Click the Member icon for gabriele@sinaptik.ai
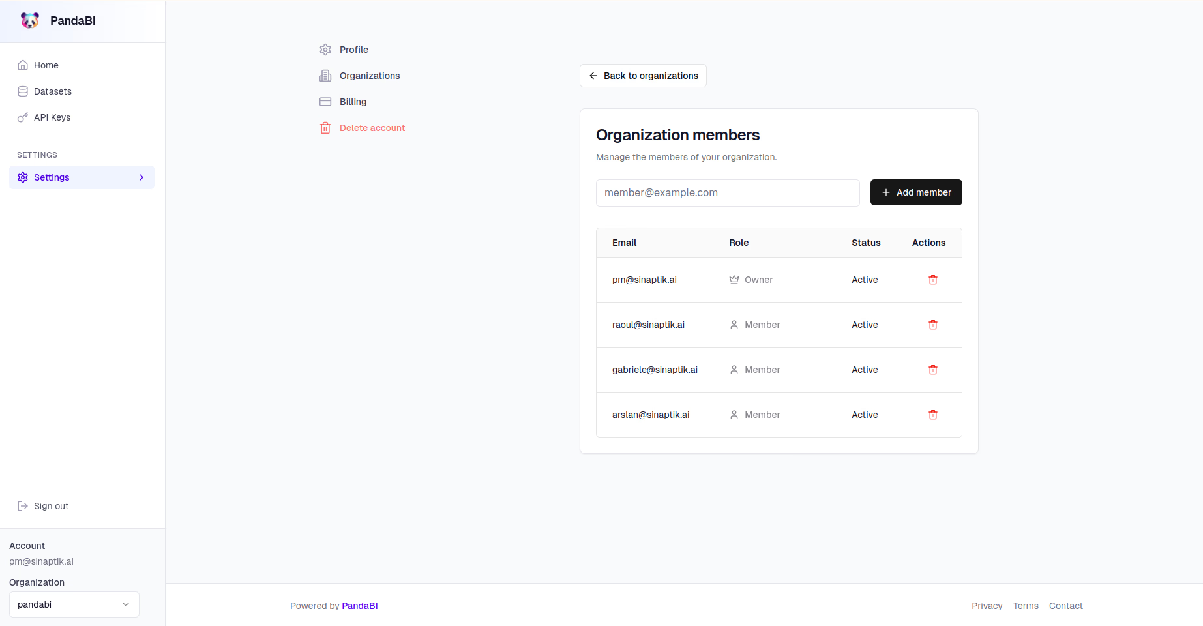 [x=734, y=370]
